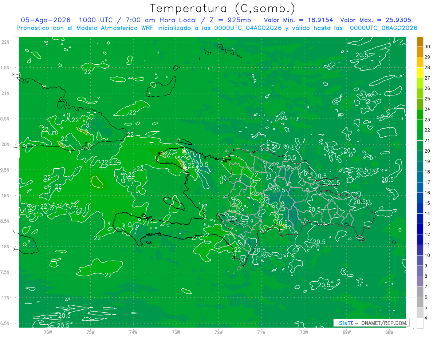Click the "Valor Max. = 25.9305" value
437x337 pixels.
tap(376, 20)
